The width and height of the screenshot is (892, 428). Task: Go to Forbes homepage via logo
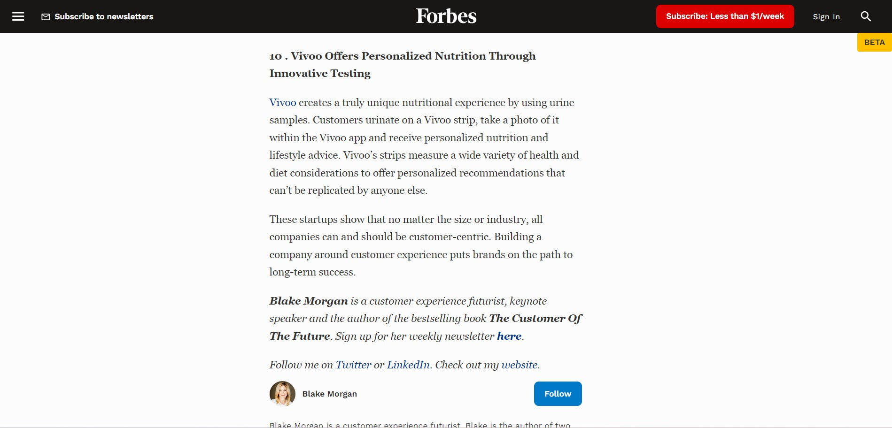[x=446, y=16]
